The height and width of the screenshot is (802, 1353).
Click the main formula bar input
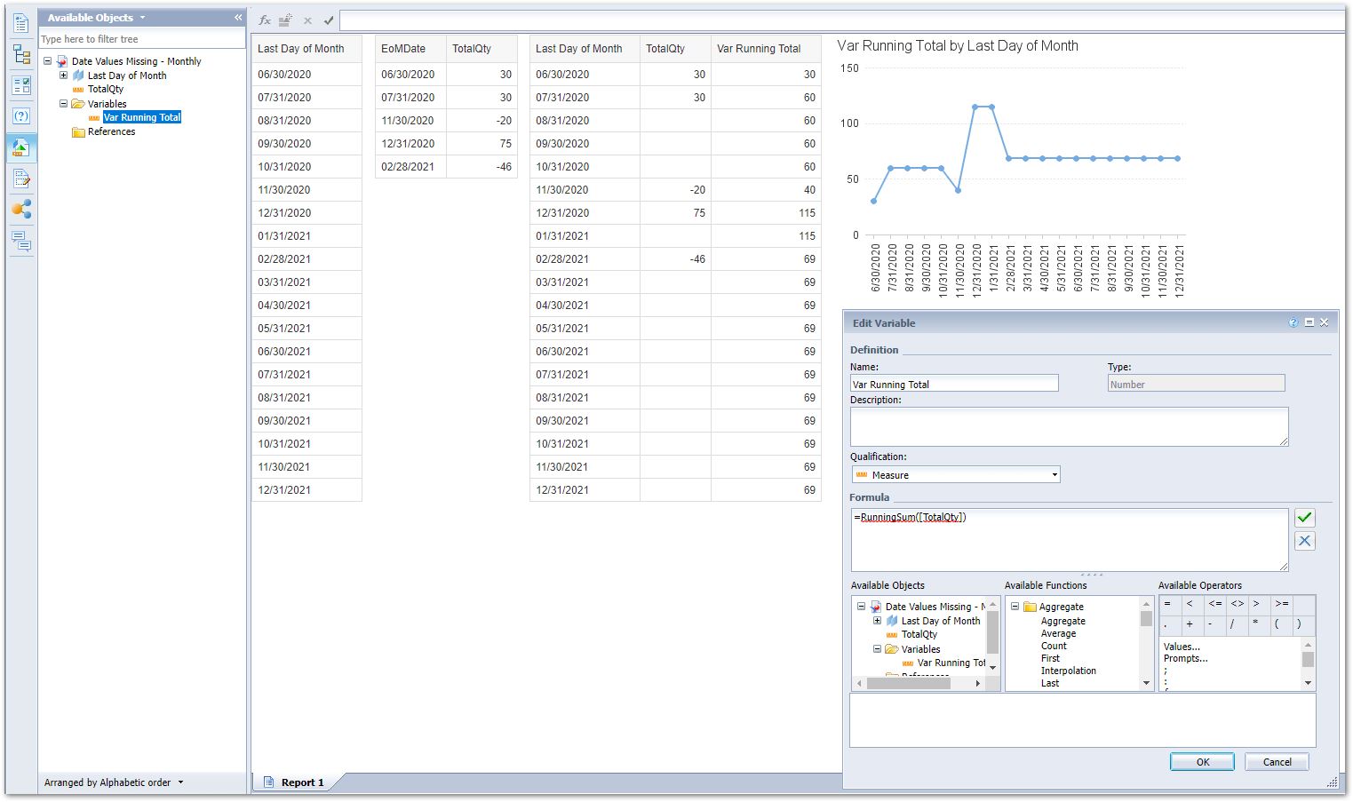pos(841,20)
